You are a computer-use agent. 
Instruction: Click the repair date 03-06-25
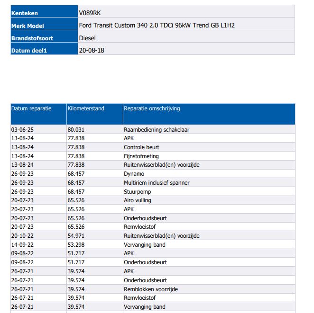[x=22, y=129]
